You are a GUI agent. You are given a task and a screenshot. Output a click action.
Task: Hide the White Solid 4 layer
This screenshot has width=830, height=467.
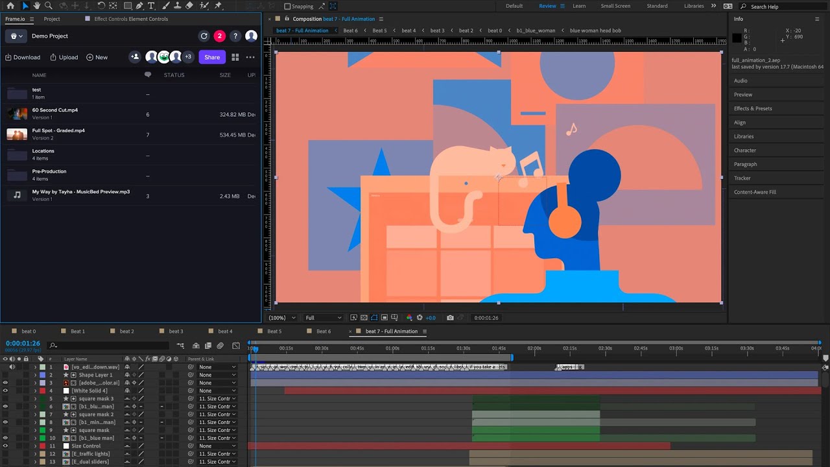5,390
